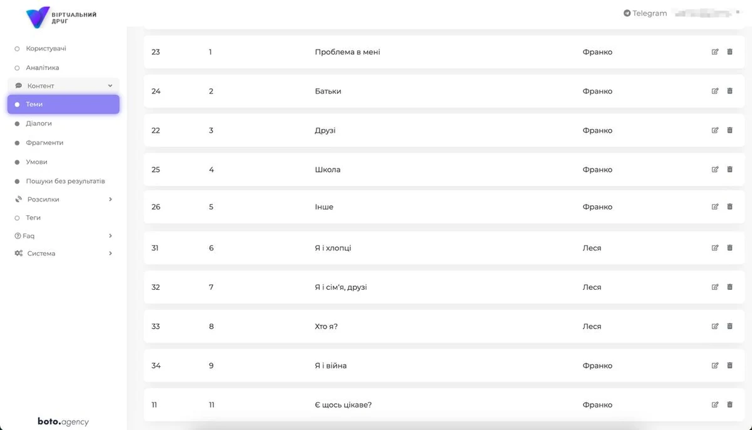Image resolution: width=752 pixels, height=430 pixels.
Task: Click the edit icon for "Проблема в мені"
Action: (x=715, y=52)
